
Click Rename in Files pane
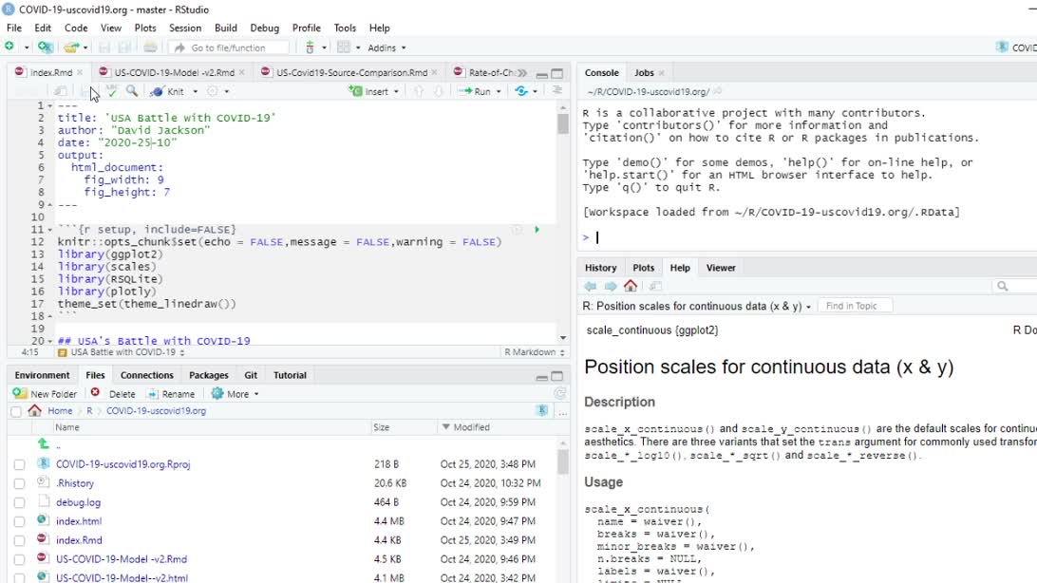tap(171, 393)
